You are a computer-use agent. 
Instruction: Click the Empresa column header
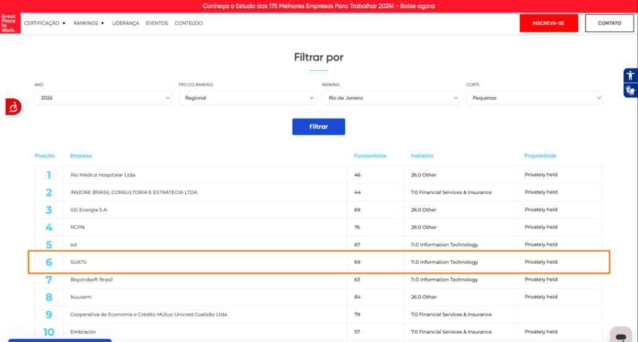click(x=81, y=156)
